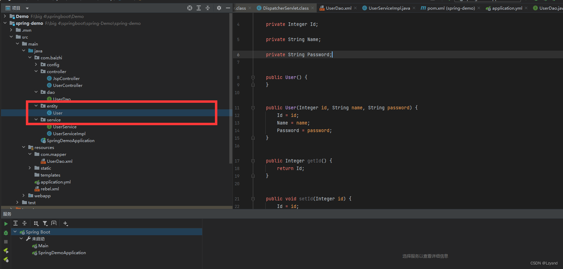Screen dimensions: 563x269
Task: Select SpringDemoApplication in Services tree
Action: [x=62, y=253]
